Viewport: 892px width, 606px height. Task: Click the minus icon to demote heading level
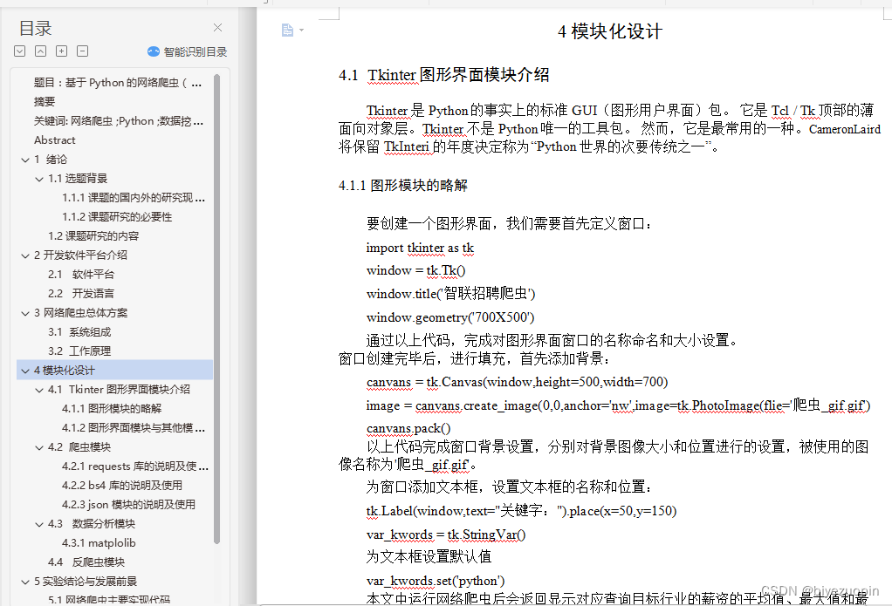click(x=83, y=51)
